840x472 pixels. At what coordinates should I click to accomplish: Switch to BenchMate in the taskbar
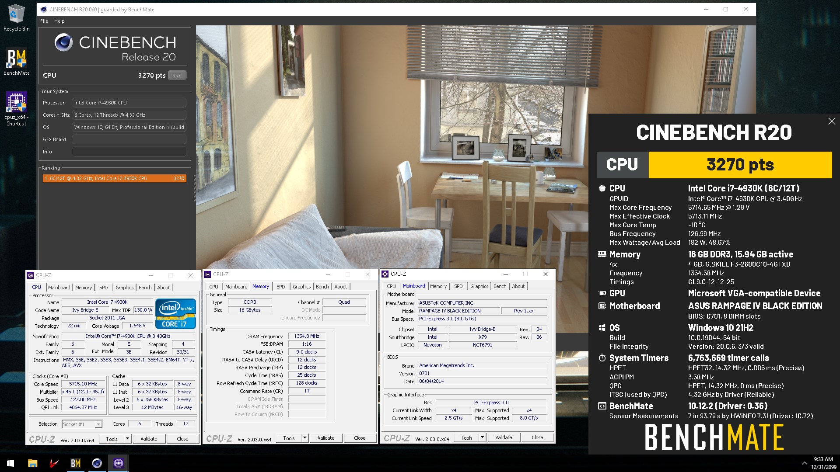point(75,463)
